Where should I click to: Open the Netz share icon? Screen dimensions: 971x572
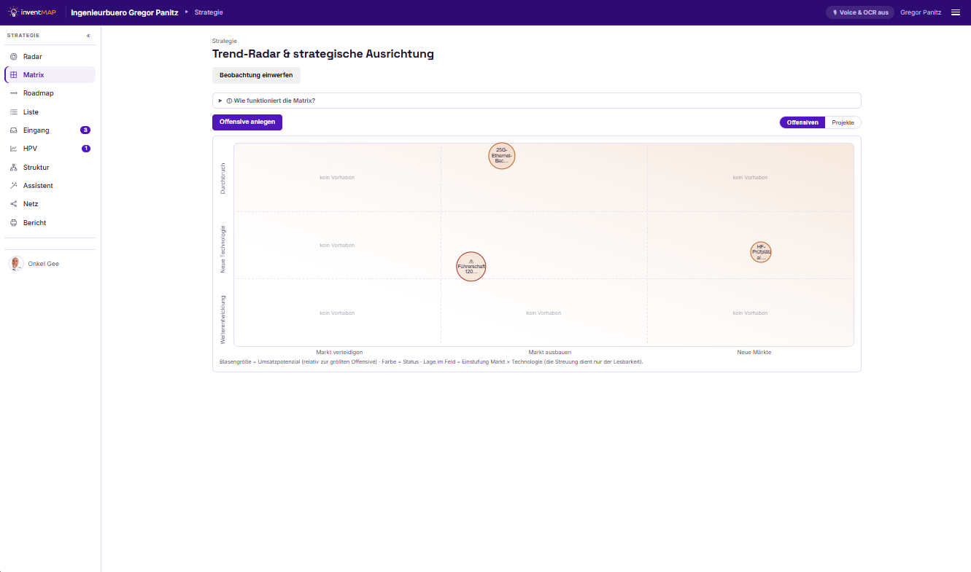(14, 204)
